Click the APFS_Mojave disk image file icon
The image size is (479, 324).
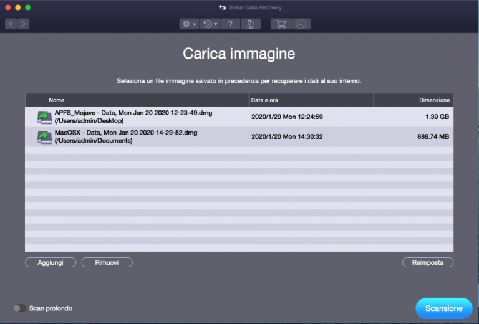click(x=45, y=117)
